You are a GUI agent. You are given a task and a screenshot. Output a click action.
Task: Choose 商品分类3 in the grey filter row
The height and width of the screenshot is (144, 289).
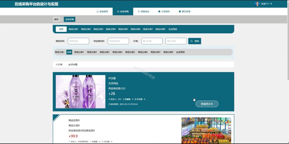tap(104, 52)
